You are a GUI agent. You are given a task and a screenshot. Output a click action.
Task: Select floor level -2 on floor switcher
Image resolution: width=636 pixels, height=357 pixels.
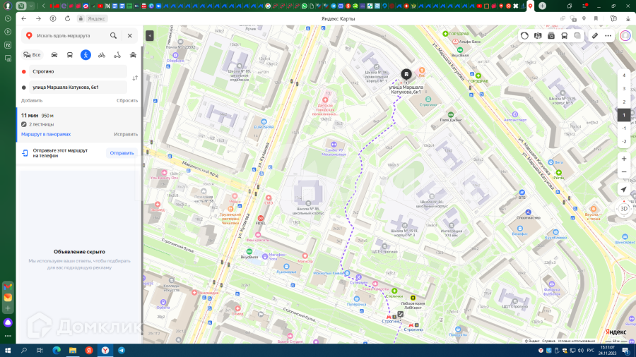(624, 142)
